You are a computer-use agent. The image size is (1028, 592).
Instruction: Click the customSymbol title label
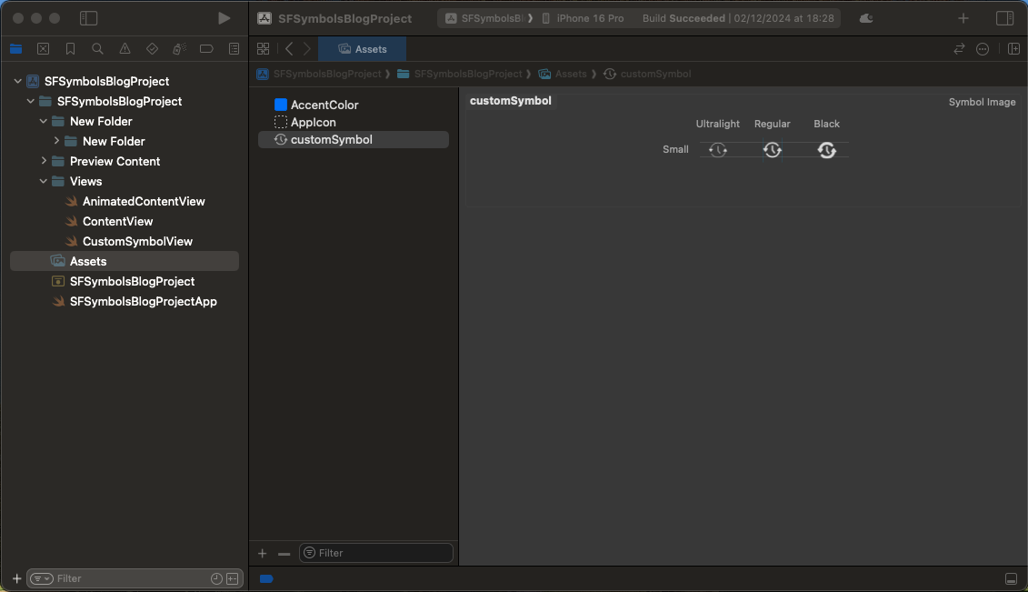pyautogui.click(x=510, y=100)
